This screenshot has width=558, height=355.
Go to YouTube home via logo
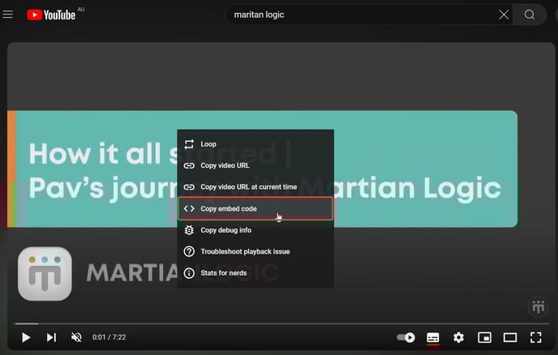tap(51, 15)
